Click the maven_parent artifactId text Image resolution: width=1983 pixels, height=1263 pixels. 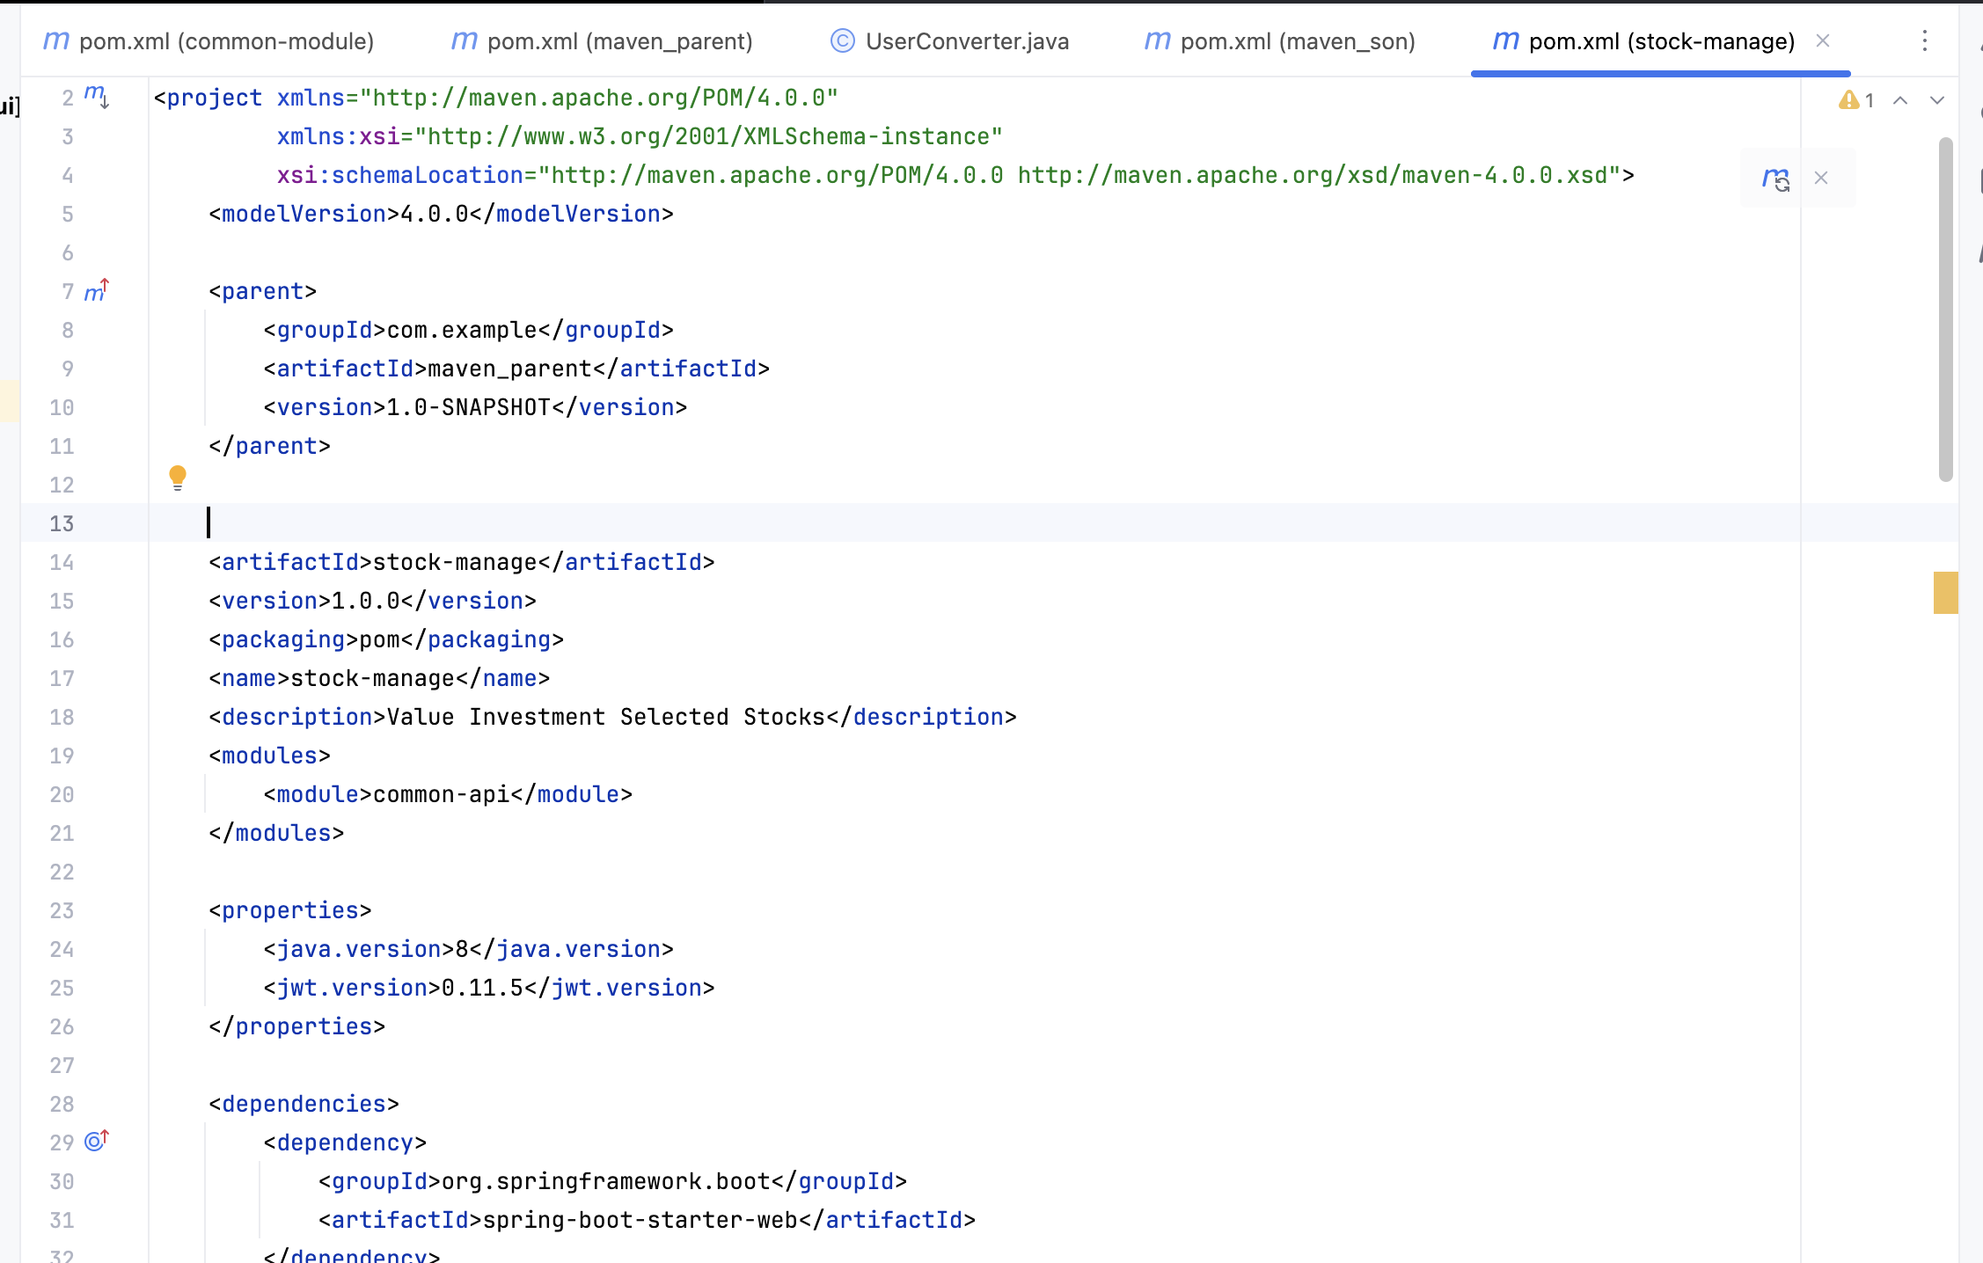509,369
